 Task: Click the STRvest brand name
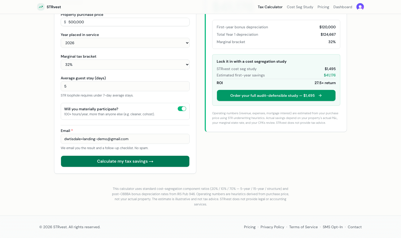point(54,7)
